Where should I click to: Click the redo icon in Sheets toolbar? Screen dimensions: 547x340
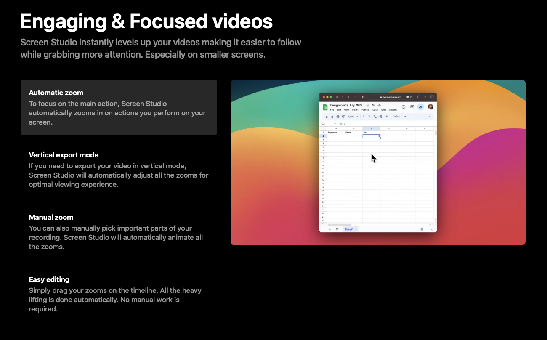pos(332,117)
